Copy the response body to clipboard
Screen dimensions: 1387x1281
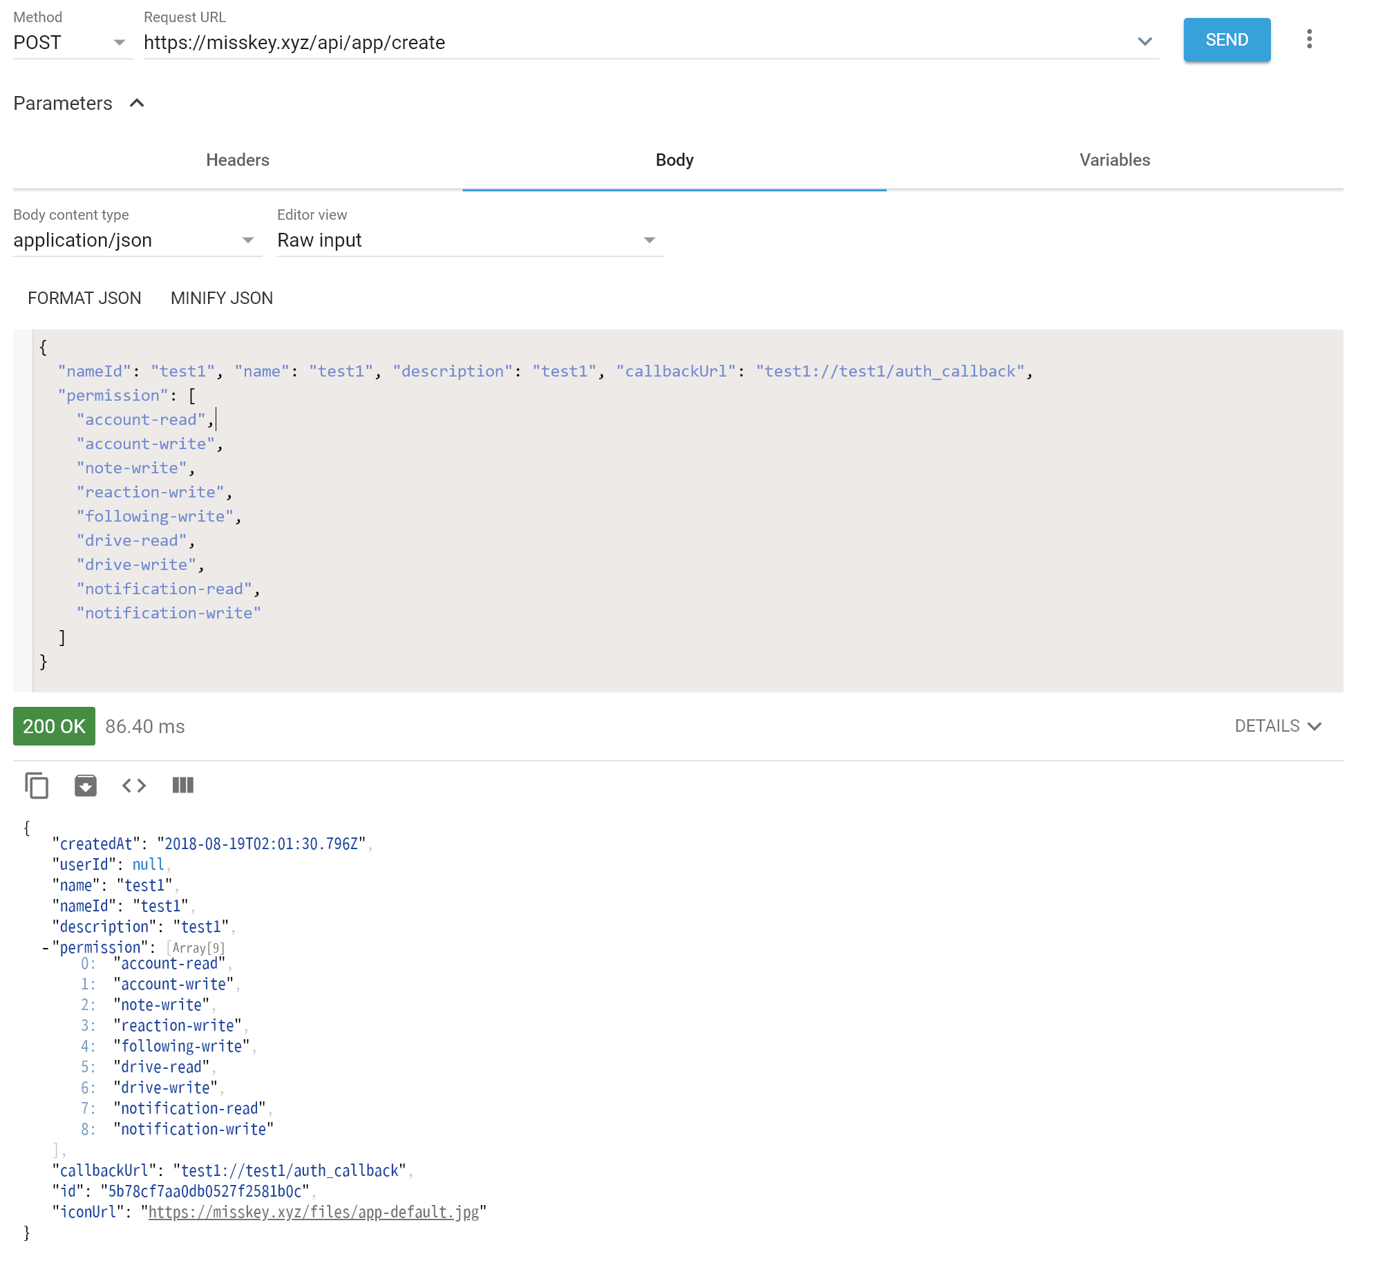click(x=36, y=786)
